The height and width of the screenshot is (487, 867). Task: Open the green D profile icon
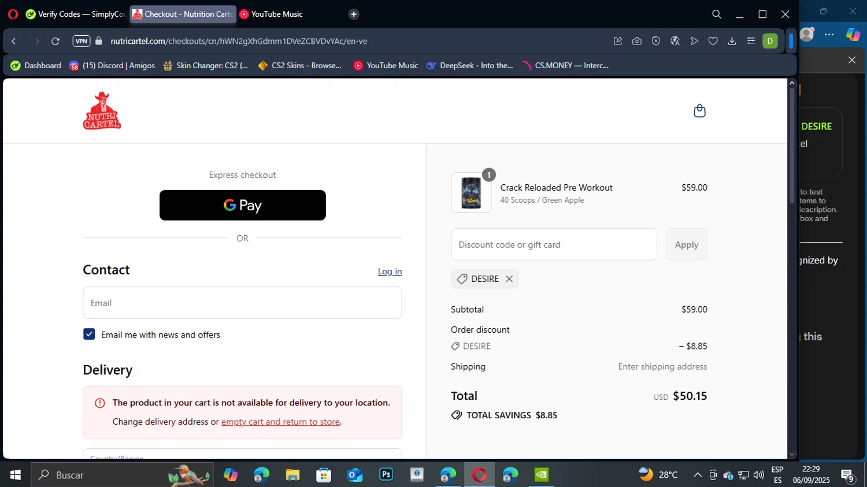(x=770, y=41)
